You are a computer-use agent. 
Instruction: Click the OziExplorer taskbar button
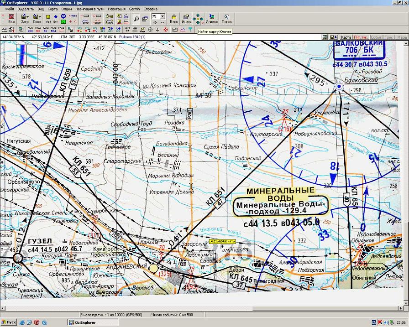click(93, 322)
